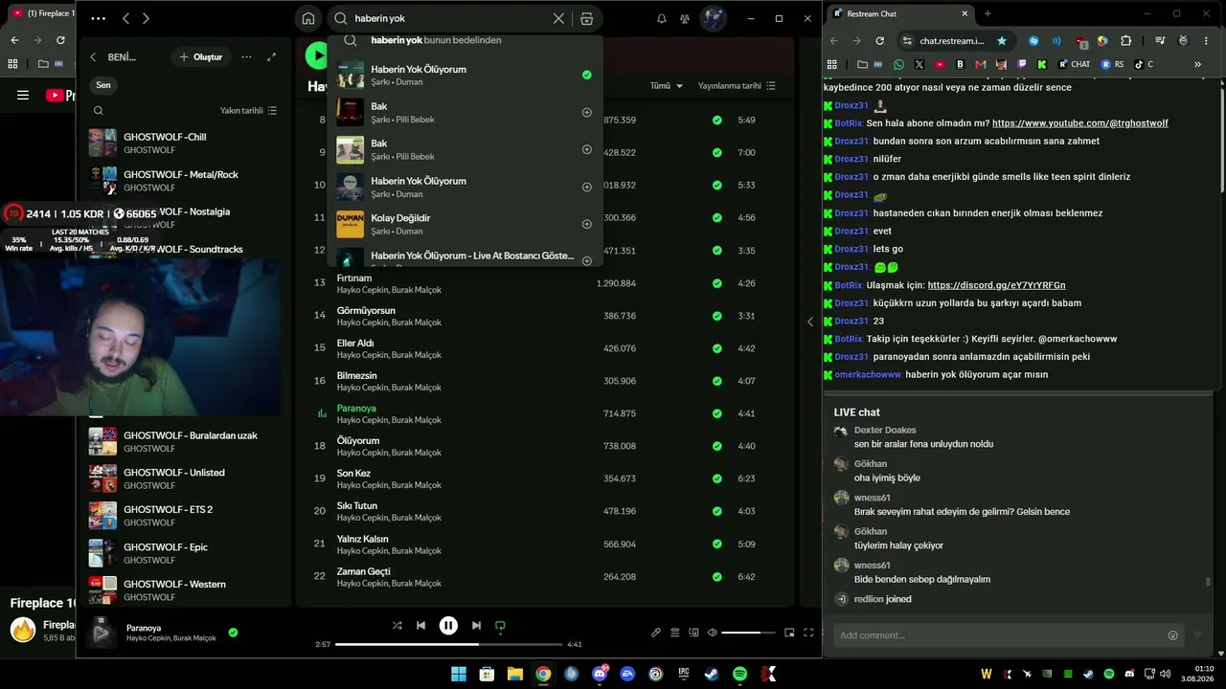Viewport: 1226px width, 689px height.
Task: Open the youtube.com/@trghostwolf link in chat
Action: [x=1080, y=123]
